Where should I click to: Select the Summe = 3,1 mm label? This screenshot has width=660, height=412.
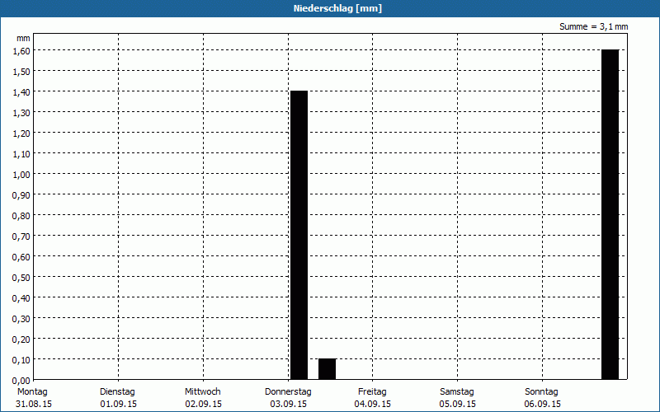(593, 26)
